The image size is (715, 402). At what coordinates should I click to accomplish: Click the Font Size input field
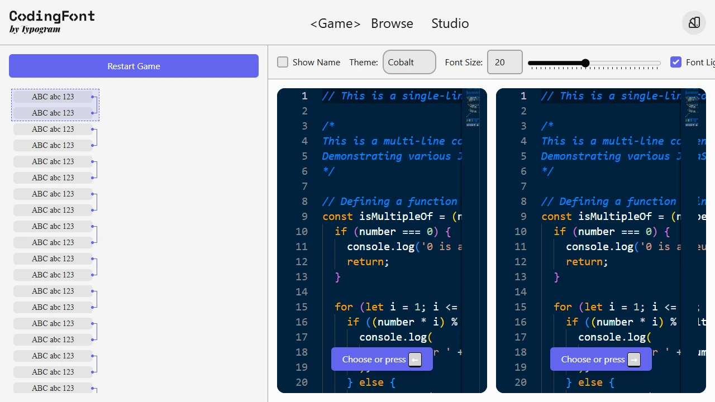pyautogui.click(x=504, y=62)
